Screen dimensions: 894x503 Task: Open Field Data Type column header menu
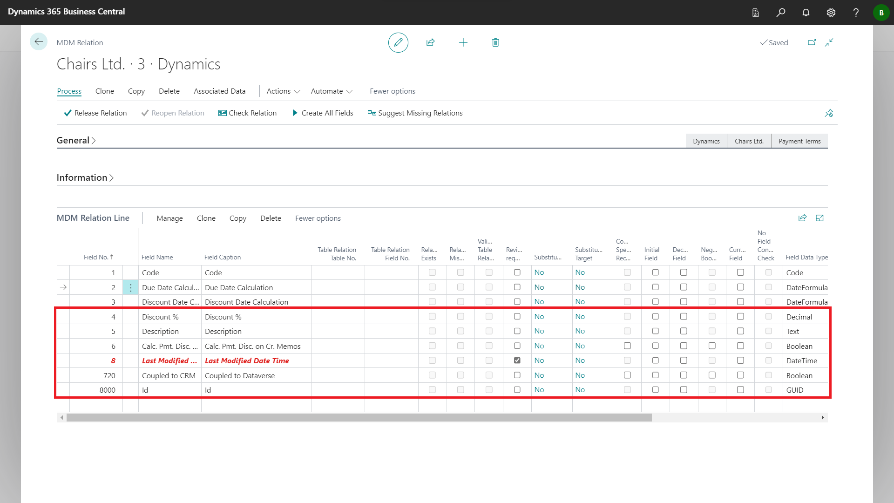tap(806, 257)
